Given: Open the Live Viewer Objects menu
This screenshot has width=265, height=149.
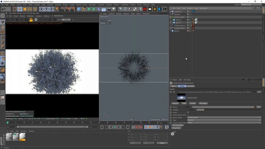Looking at the screenshot, I should pyautogui.click(x=22, y=16).
